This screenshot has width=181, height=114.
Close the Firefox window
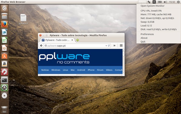click(40, 35)
